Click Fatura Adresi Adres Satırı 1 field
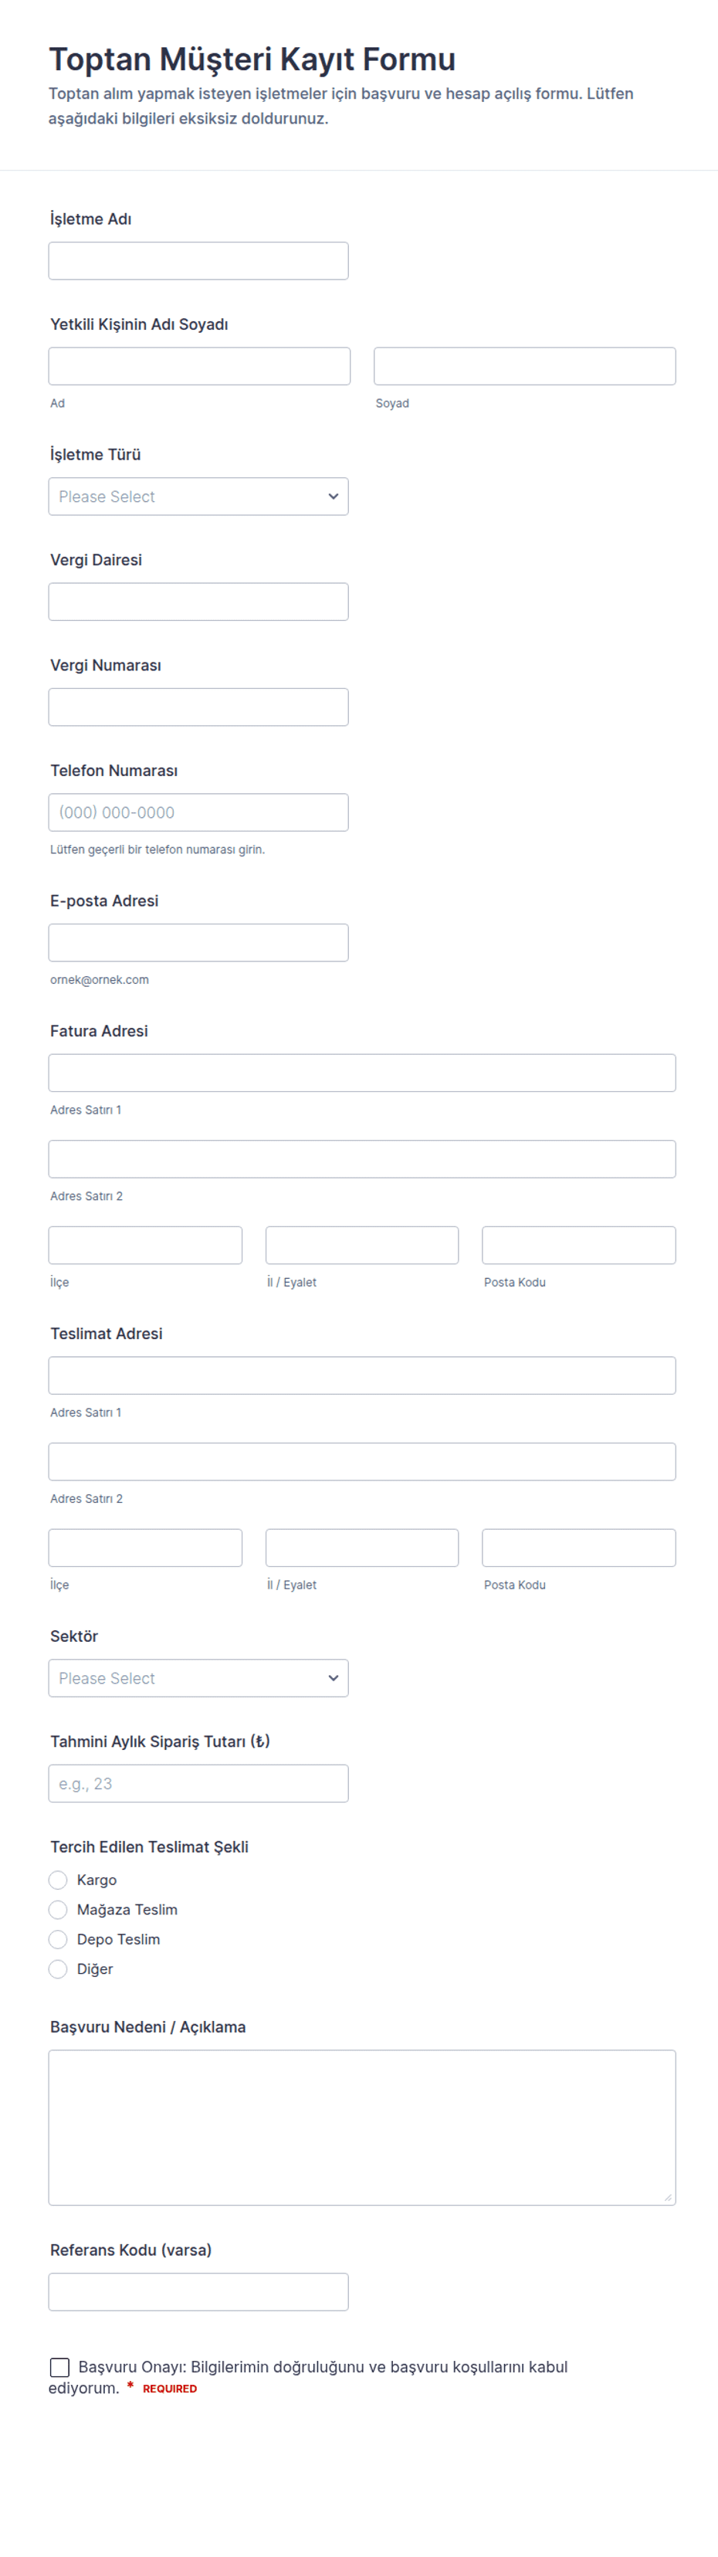The image size is (718, 2557). pyautogui.click(x=362, y=1073)
